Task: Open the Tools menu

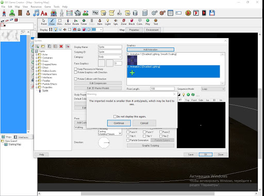Action: 56,7
